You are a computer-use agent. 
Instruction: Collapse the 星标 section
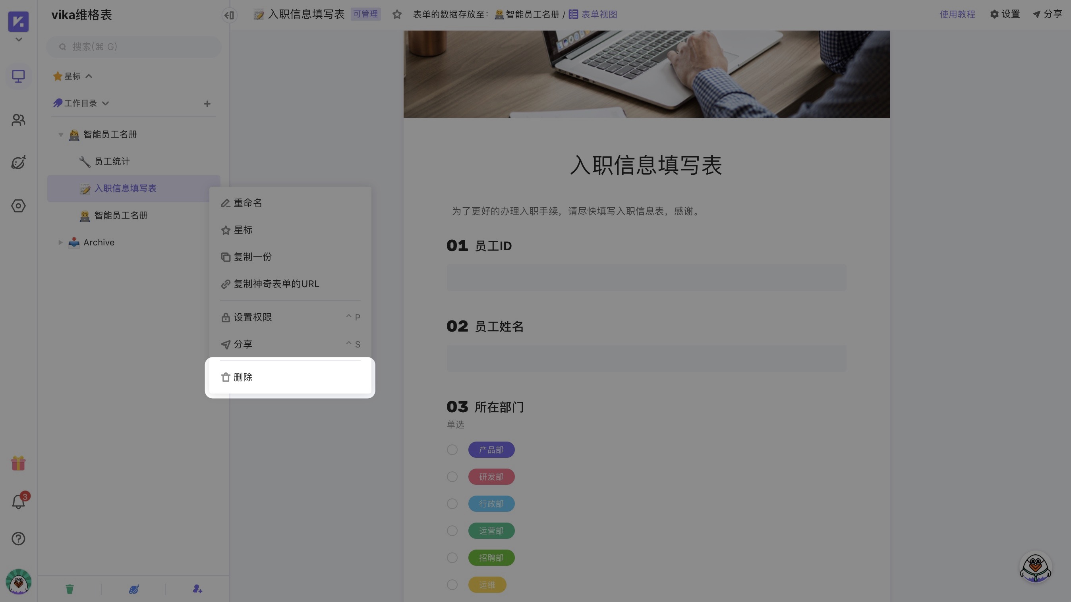89,76
